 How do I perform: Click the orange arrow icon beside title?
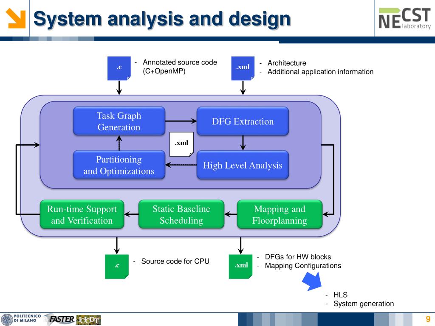click(16, 18)
